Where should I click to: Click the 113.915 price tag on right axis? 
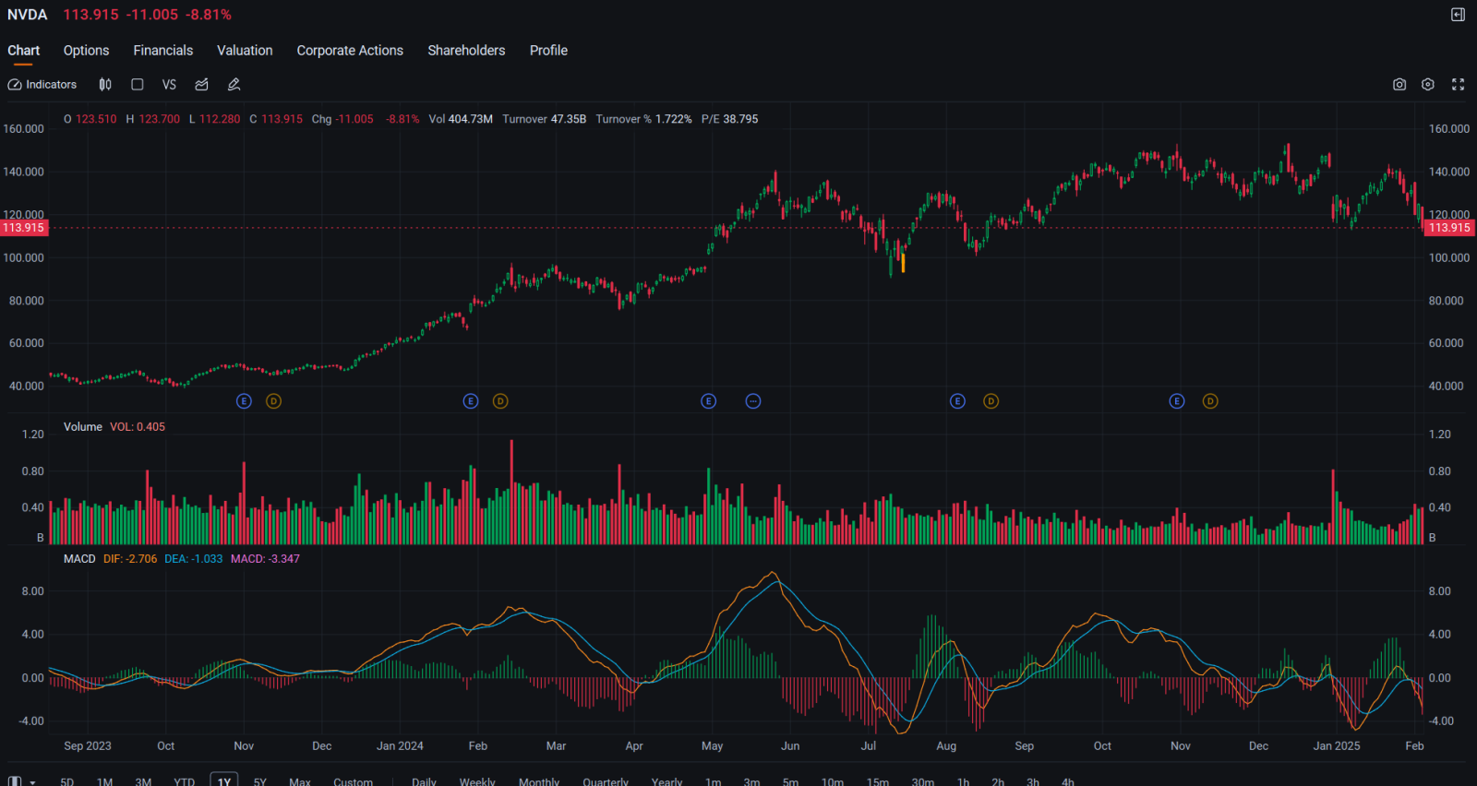coord(1449,228)
